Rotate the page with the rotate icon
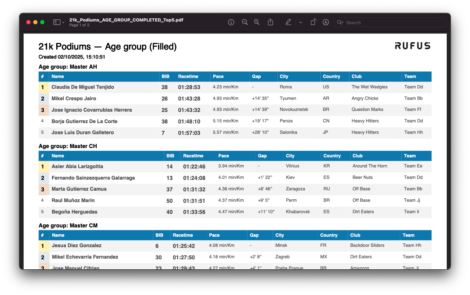Screen dimensions: 470x295 [x=313, y=22]
